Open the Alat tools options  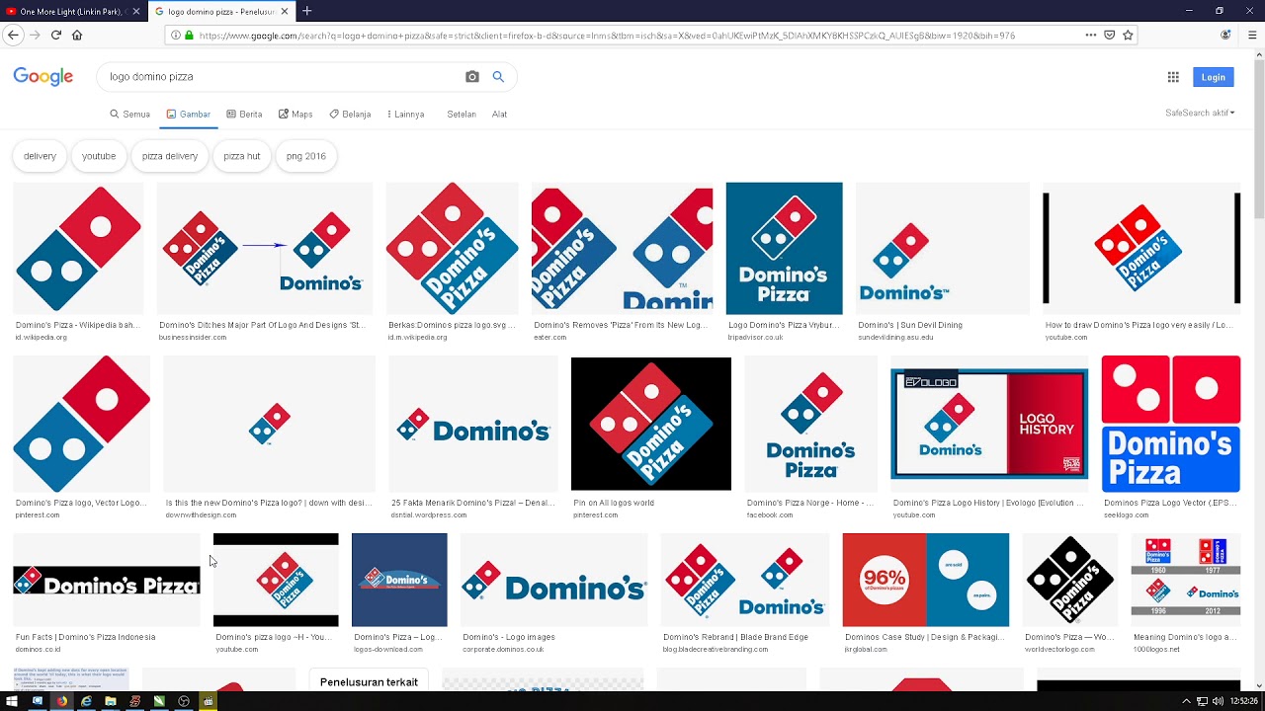[x=499, y=115]
